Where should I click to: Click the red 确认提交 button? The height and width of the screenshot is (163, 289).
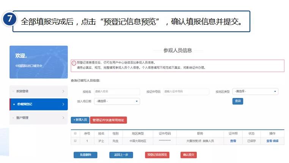click(x=188, y=155)
